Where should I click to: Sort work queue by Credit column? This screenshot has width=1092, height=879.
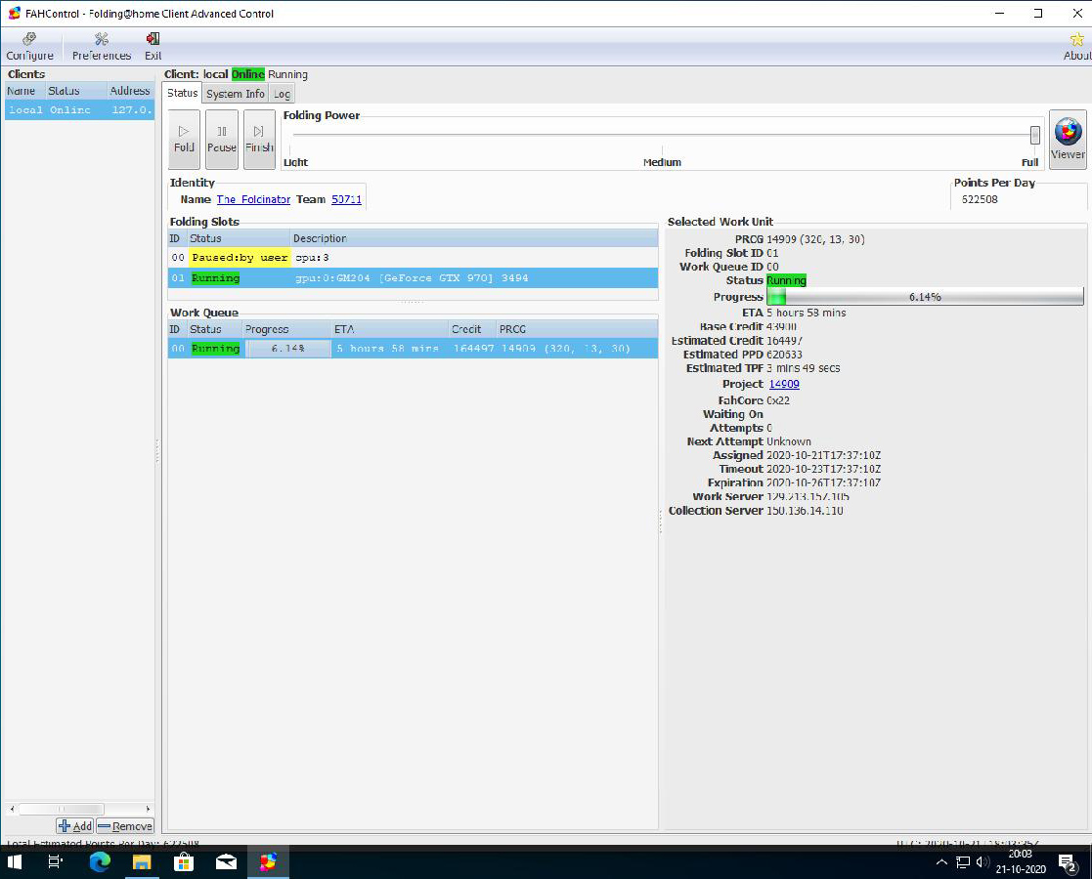click(472, 329)
